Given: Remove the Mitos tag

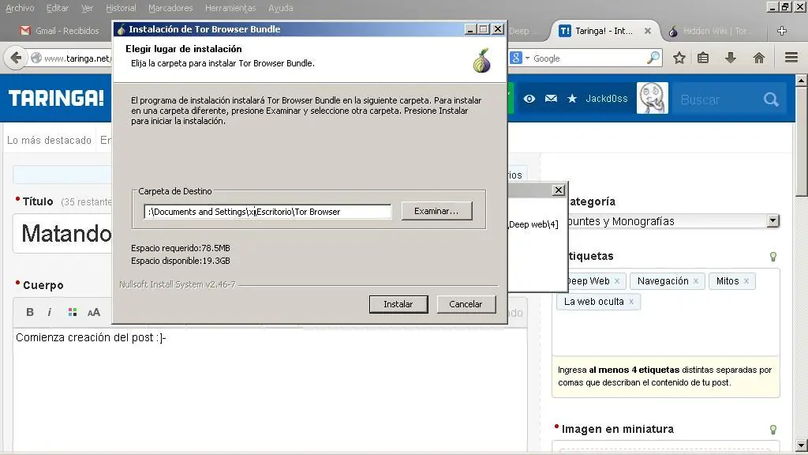Looking at the screenshot, I should point(746,281).
